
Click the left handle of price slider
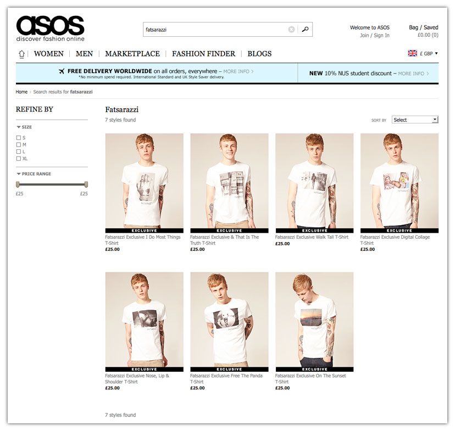pyautogui.click(x=18, y=184)
